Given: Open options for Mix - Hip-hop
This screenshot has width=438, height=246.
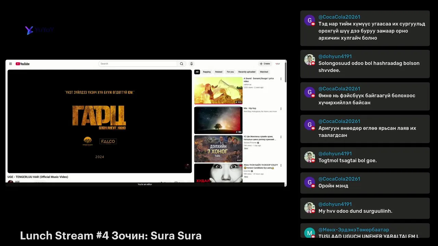Looking at the screenshot, I should [x=281, y=109].
